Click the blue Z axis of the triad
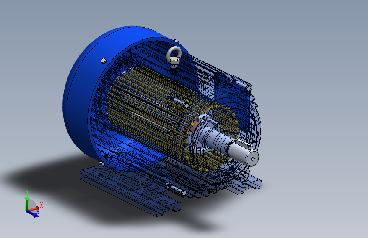Viewport: 368px width, 238px height. point(32,213)
